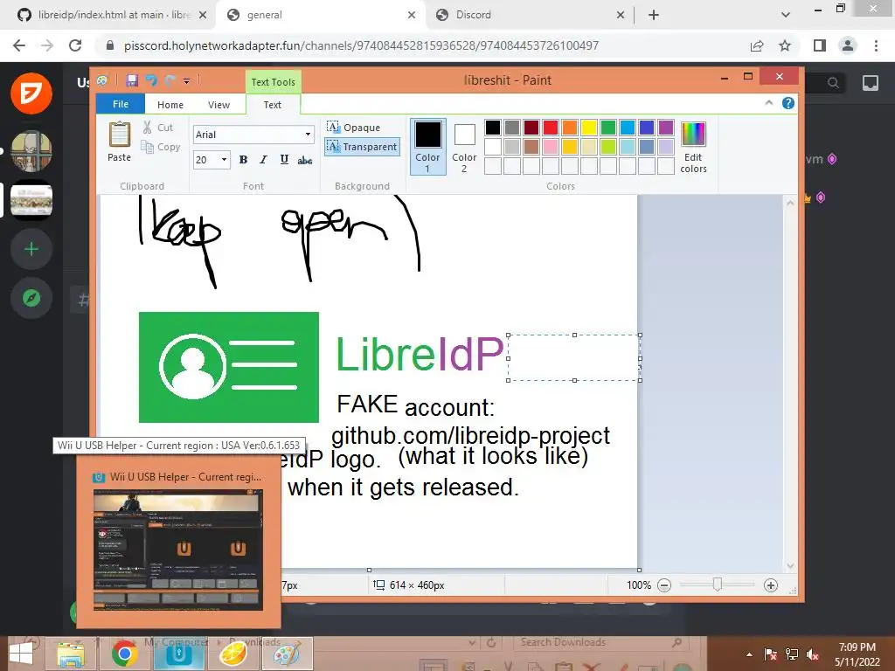Click Save icon in Quick Access Toolbar
The height and width of the screenshot is (671, 895).
[132, 80]
